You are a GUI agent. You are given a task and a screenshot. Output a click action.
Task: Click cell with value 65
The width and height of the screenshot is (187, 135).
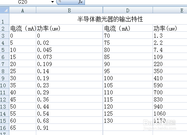[x=23, y=127]
